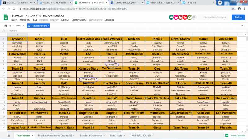Open the Google Sheets home icon

6,17
